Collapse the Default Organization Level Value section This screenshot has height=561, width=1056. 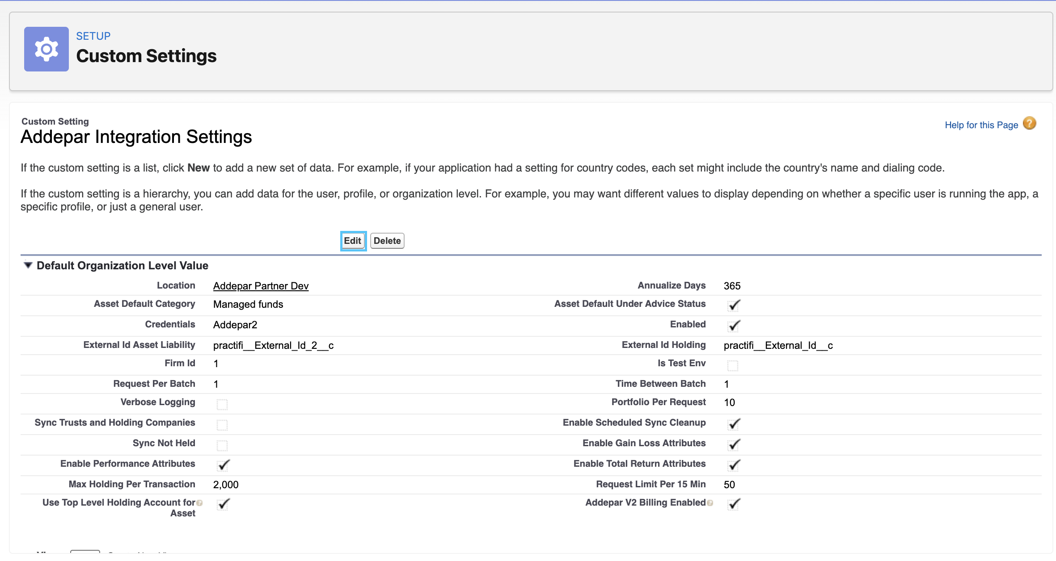pyautogui.click(x=28, y=265)
